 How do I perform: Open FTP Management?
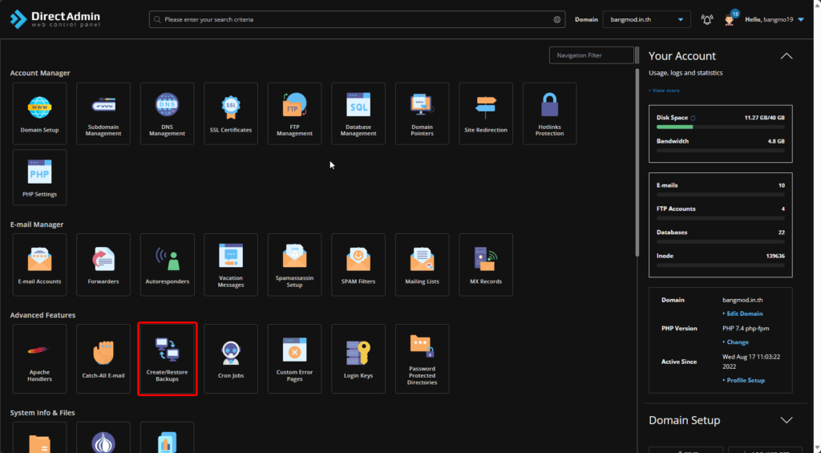point(294,113)
